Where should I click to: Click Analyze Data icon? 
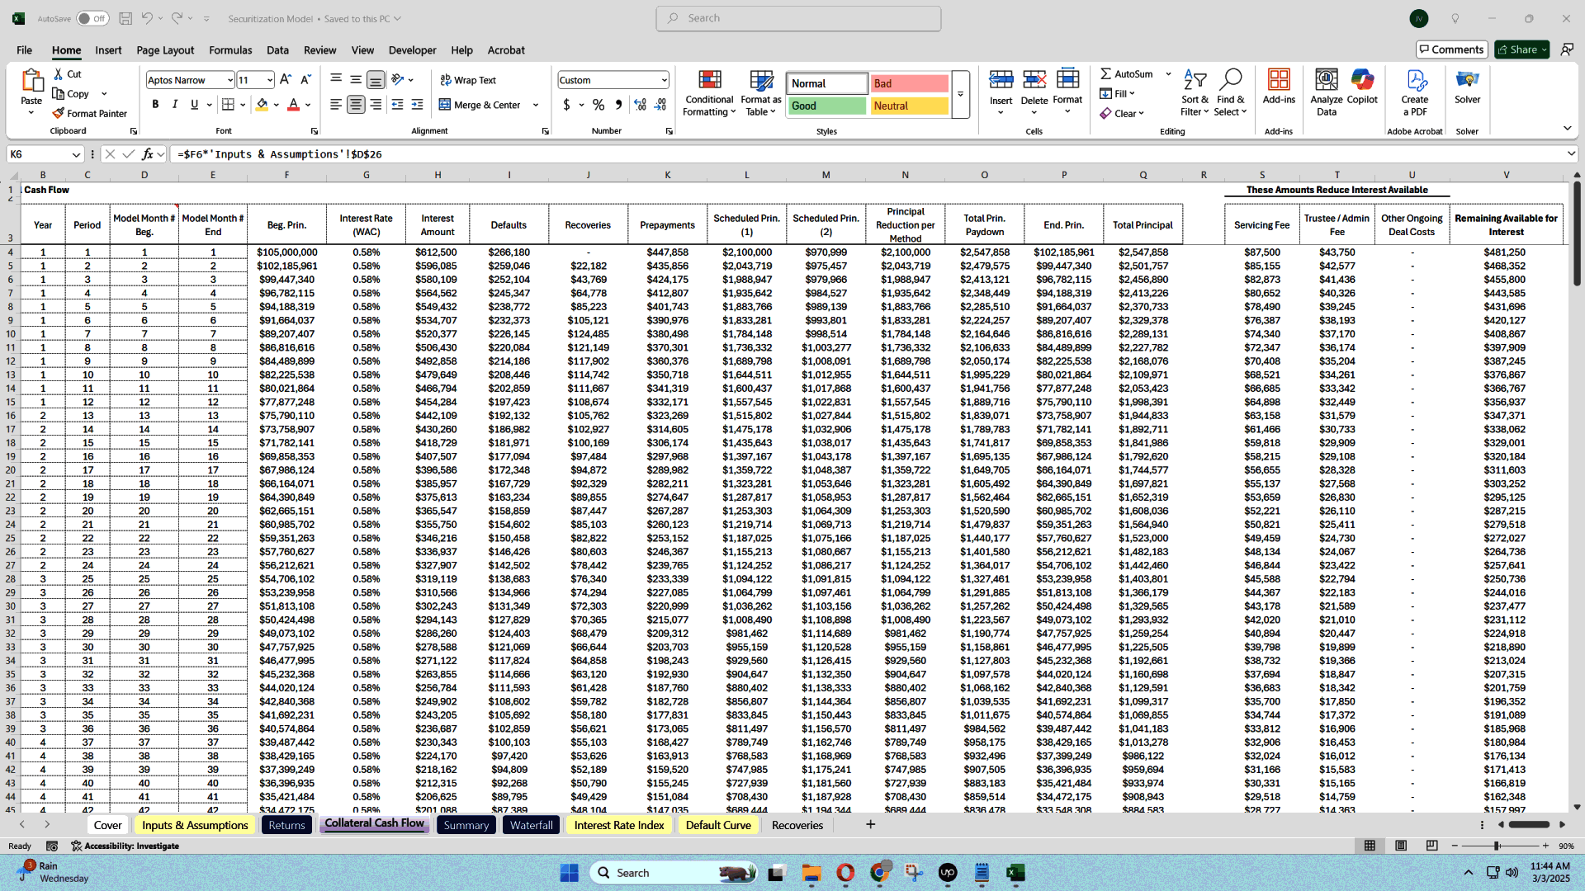[1327, 80]
